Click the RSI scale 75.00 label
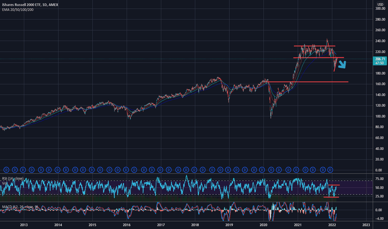This screenshot has height=229, width=388. [379, 179]
